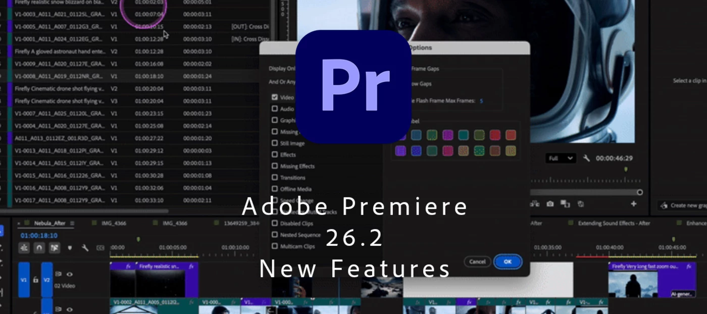707x314 pixels.
Task: Click Cancel in options dialog
Action: pyautogui.click(x=477, y=261)
